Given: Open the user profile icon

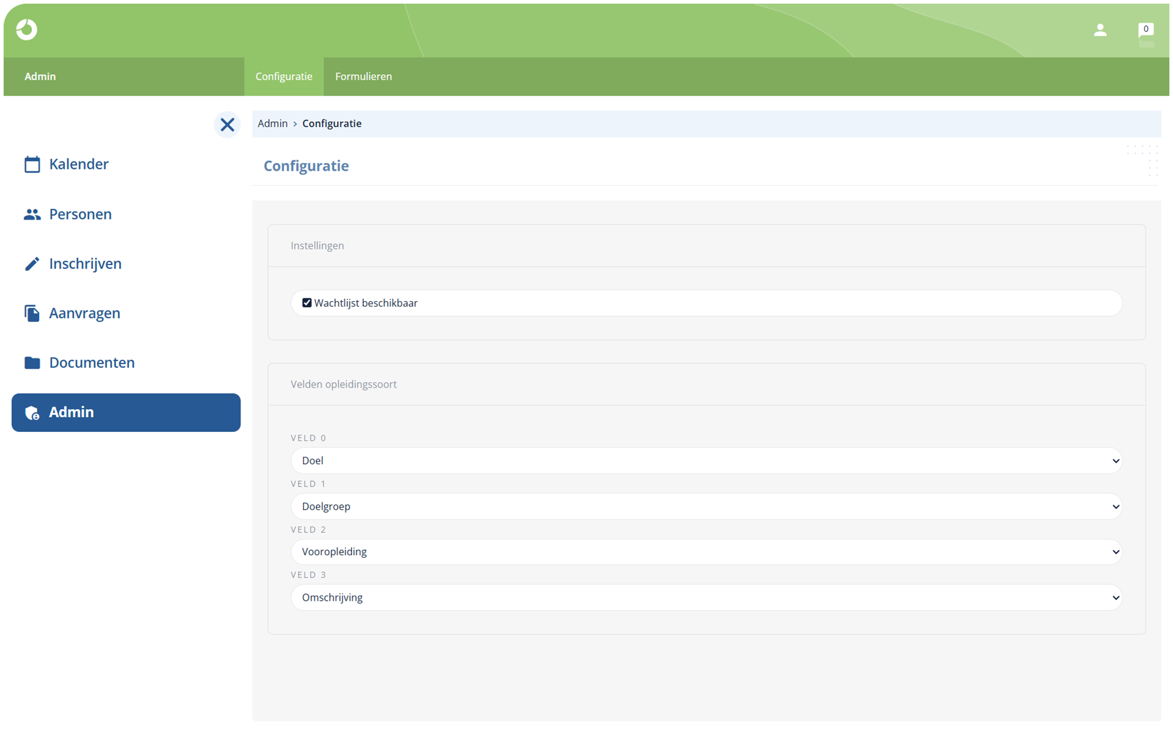Looking at the screenshot, I should pyautogui.click(x=1100, y=30).
